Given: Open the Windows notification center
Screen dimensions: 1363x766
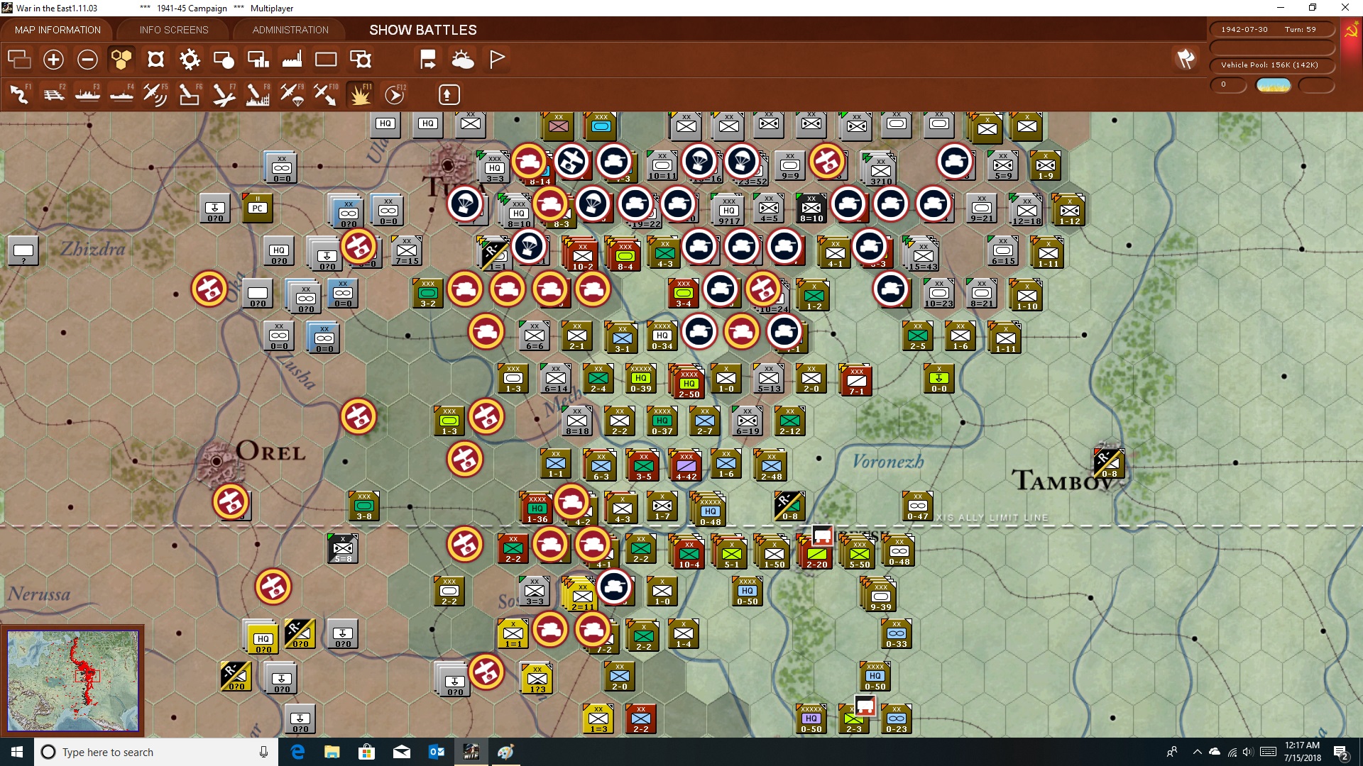Looking at the screenshot, I should tap(1341, 752).
